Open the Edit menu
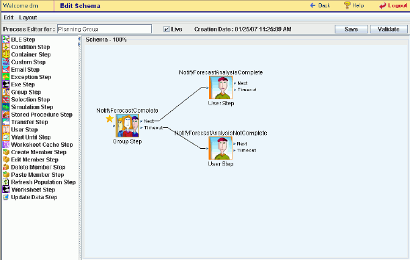This screenshot has width=410, height=260. [8, 17]
